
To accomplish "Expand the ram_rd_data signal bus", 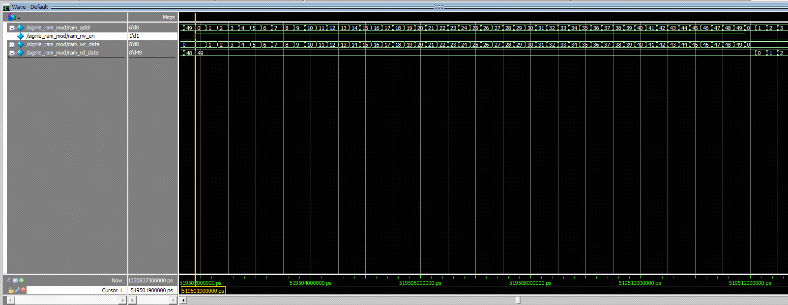I will (x=12, y=53).
